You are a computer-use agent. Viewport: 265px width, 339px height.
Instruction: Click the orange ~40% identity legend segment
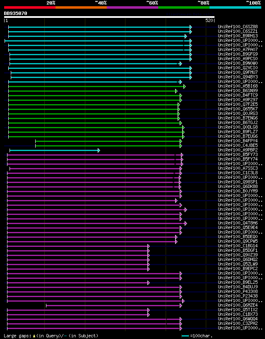(x=81, y=7)
